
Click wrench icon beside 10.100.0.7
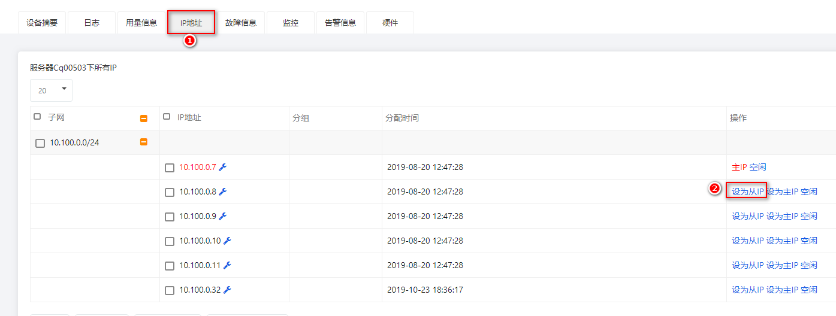tap(222, 167)
